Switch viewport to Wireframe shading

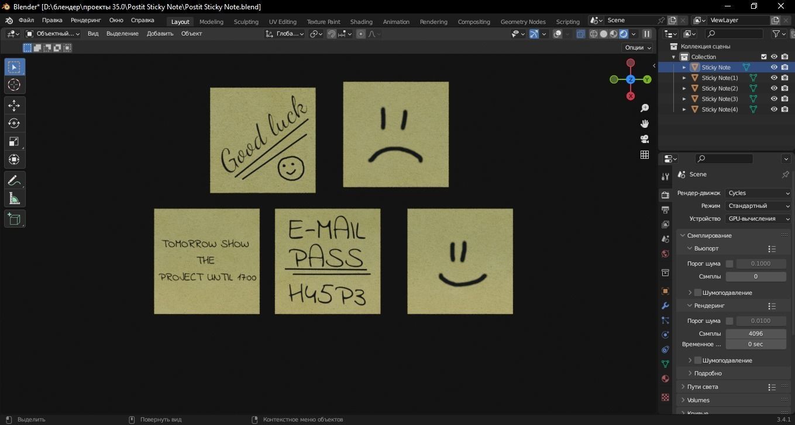pyautogui.click(x=594, y=34)
